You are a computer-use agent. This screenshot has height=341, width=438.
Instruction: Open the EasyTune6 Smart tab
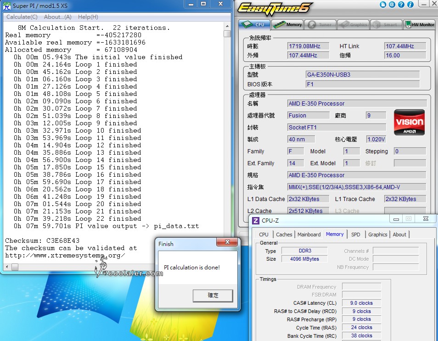coord(386,25)
